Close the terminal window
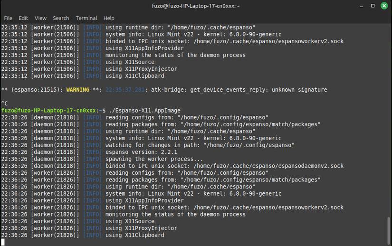 [x=383, y=6]
